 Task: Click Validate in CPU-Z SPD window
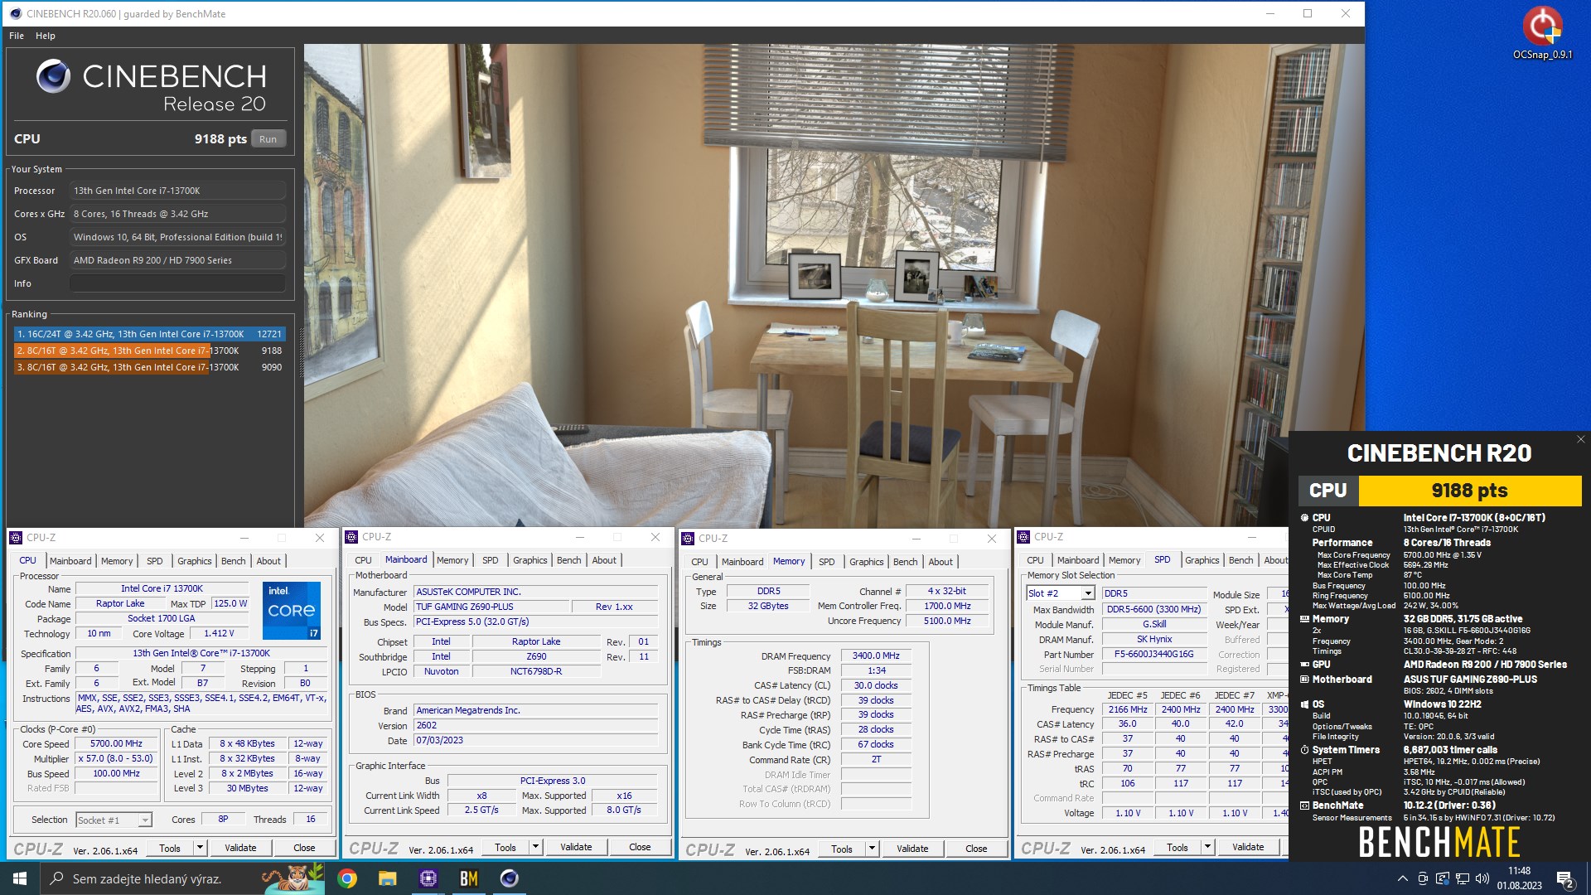pyautogui.click(x=1248, y=847)
